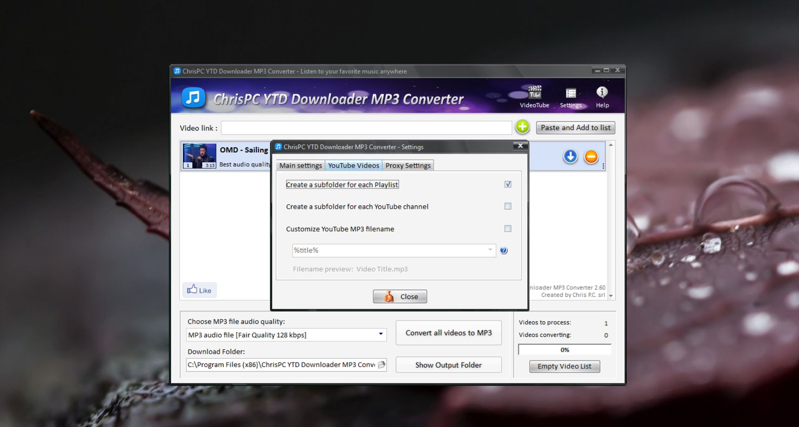Click Show Output Folder button

click(449, 365)
